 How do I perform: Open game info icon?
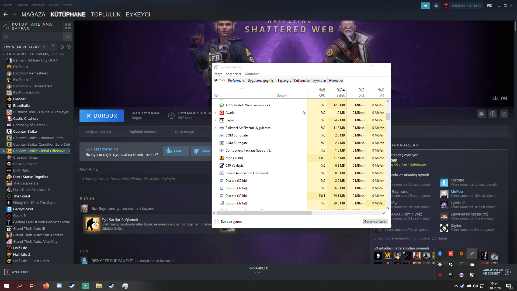tap(493, 114)
